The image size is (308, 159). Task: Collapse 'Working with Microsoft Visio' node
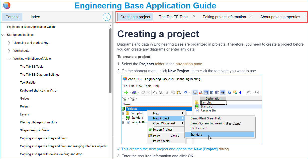coord(9,59)
